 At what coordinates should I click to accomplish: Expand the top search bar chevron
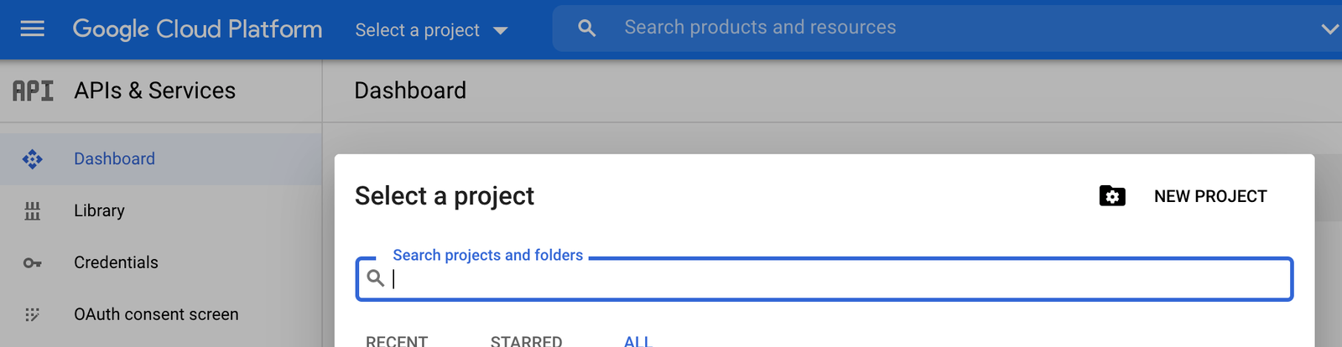[x=1329, y=28]
